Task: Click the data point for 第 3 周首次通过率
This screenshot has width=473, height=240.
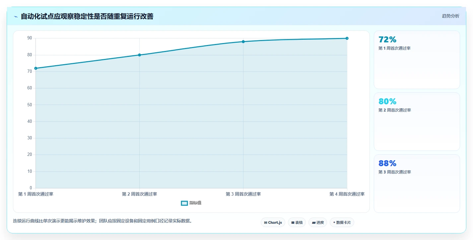Action: click(243, 42)
